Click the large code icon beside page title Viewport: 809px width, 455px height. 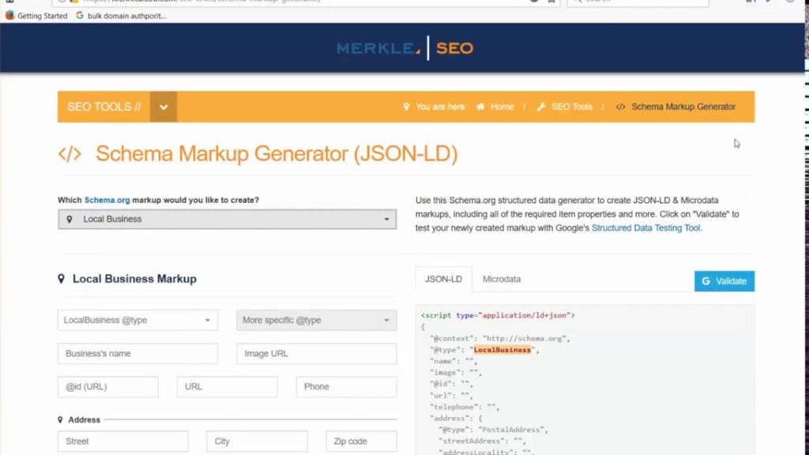coord(70,154)
